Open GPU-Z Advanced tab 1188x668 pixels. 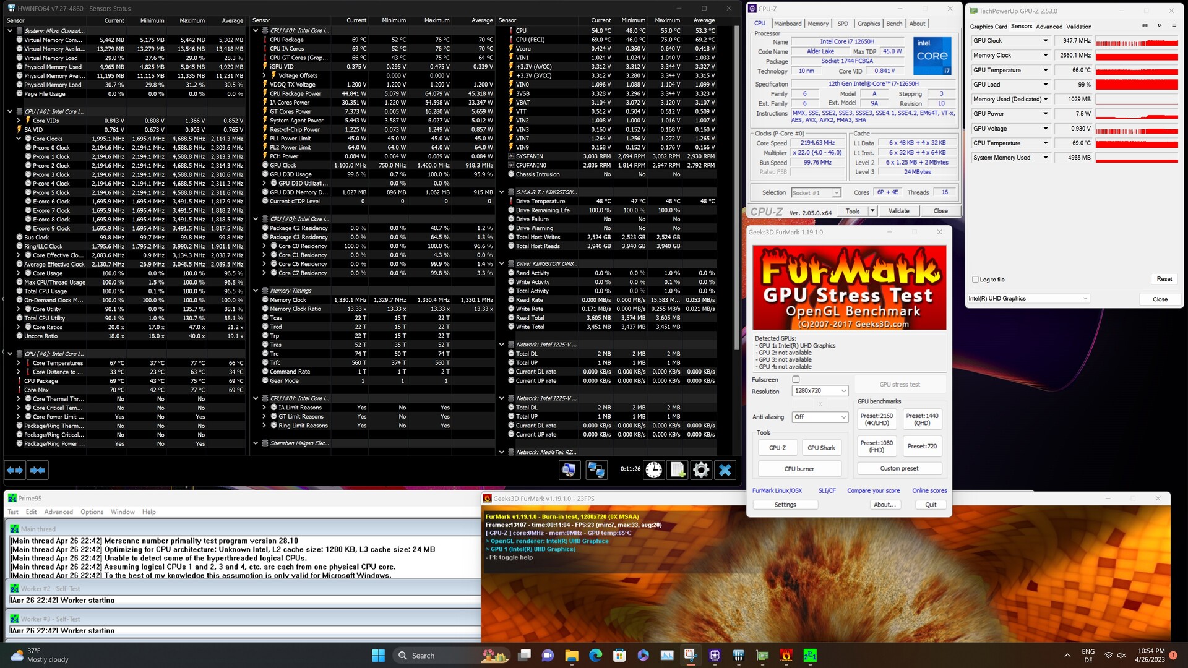[1049, 27]
